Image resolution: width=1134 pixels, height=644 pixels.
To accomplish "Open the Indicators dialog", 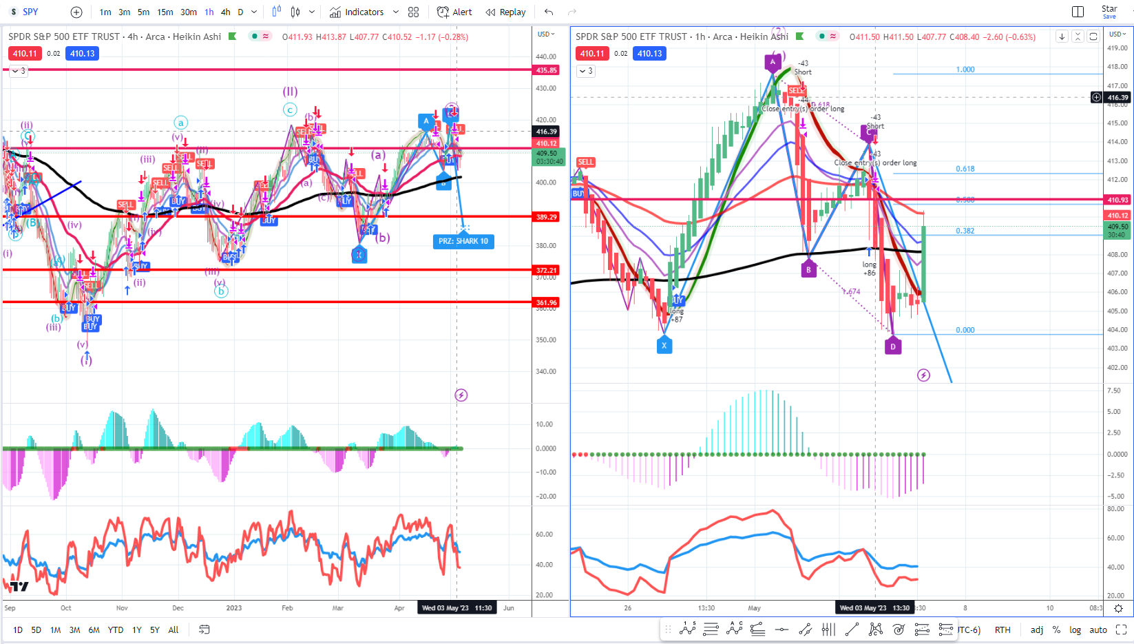I will 357,12.
